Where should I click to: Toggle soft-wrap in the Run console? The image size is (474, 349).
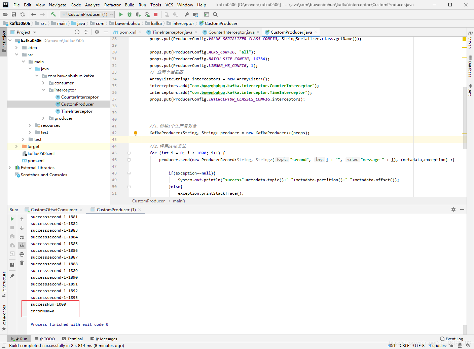(x=22, y=237)
